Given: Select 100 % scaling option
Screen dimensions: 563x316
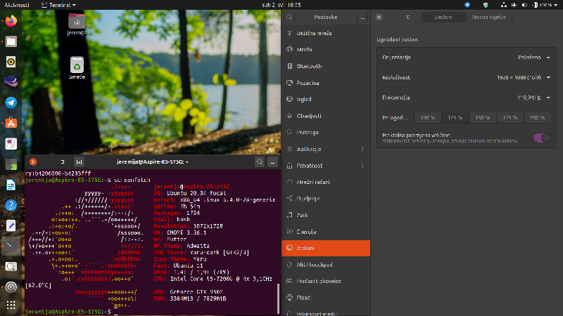Looking at the screenshot, I should 428,117.
